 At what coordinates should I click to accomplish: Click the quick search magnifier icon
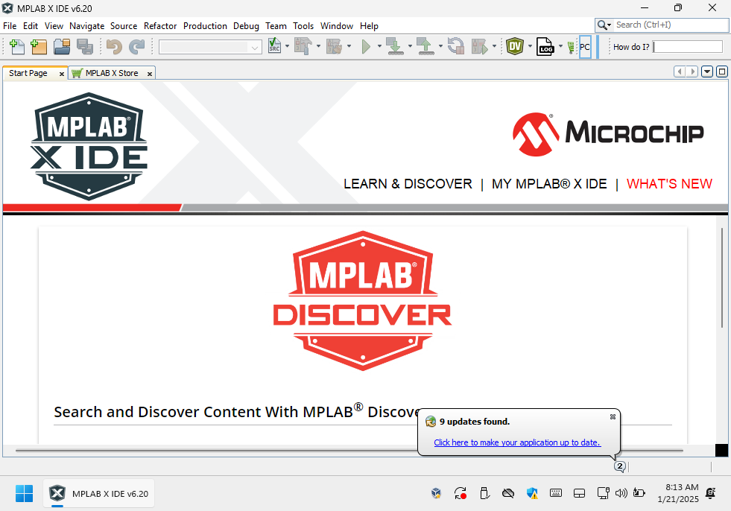[602, 25]
